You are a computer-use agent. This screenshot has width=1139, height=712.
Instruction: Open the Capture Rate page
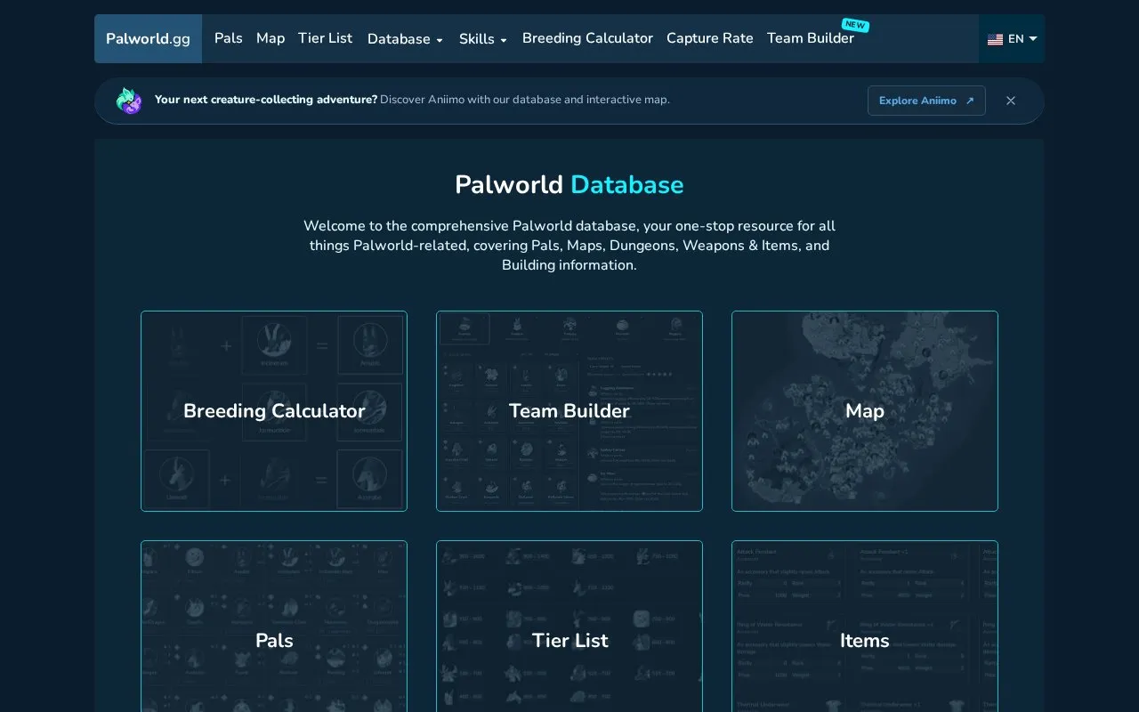pyautogui.click(x=710, y=38)
